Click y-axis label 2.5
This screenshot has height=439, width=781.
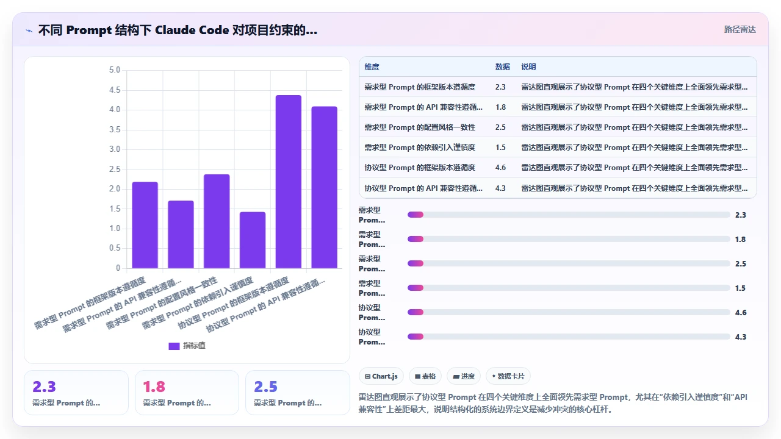point(115,169)
